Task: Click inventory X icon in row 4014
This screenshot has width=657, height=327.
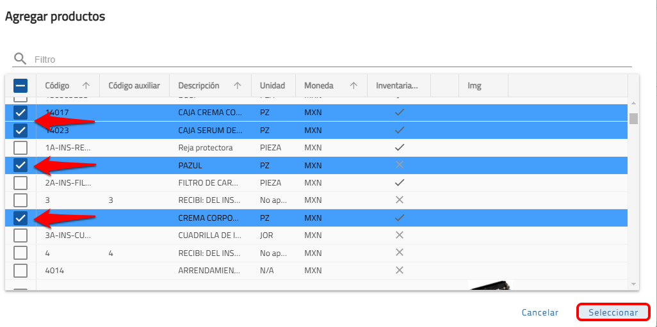Action: 400,270
